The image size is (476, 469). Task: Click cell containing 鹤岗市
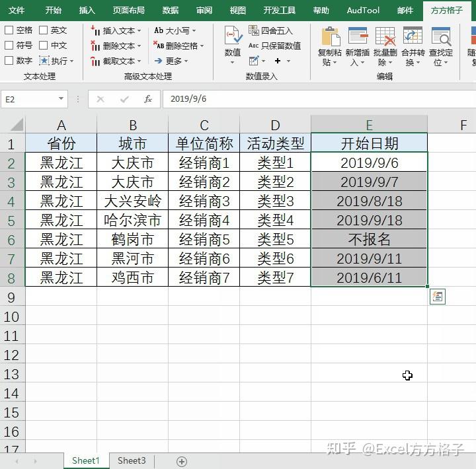coord(132,239)
